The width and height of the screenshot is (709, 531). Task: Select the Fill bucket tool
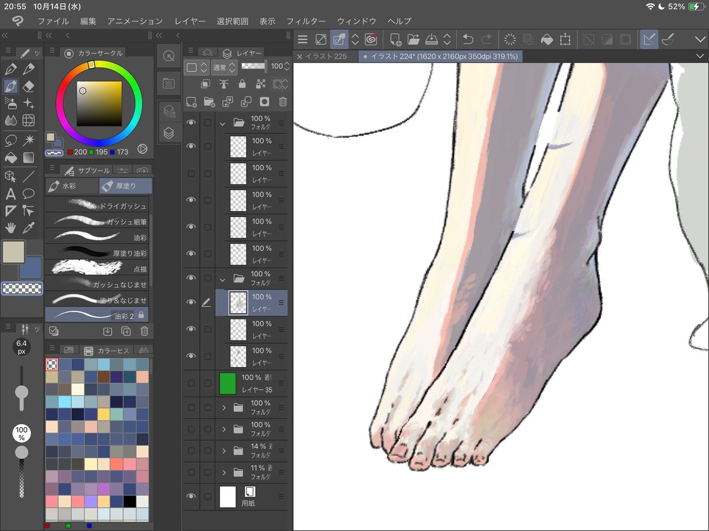pos(10,158)
